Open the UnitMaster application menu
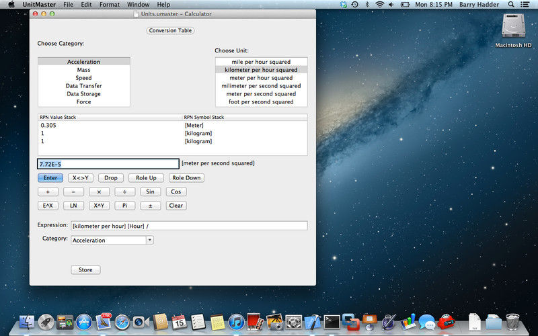Viewport: 538px width, 336px height. (x=39, y=5)
